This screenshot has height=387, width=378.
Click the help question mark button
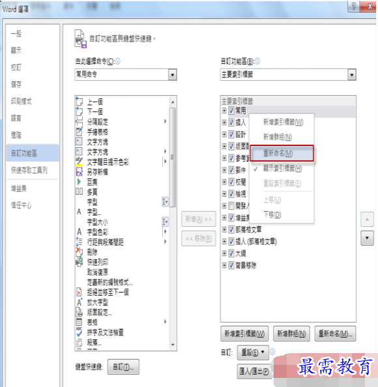pos(353,6)
